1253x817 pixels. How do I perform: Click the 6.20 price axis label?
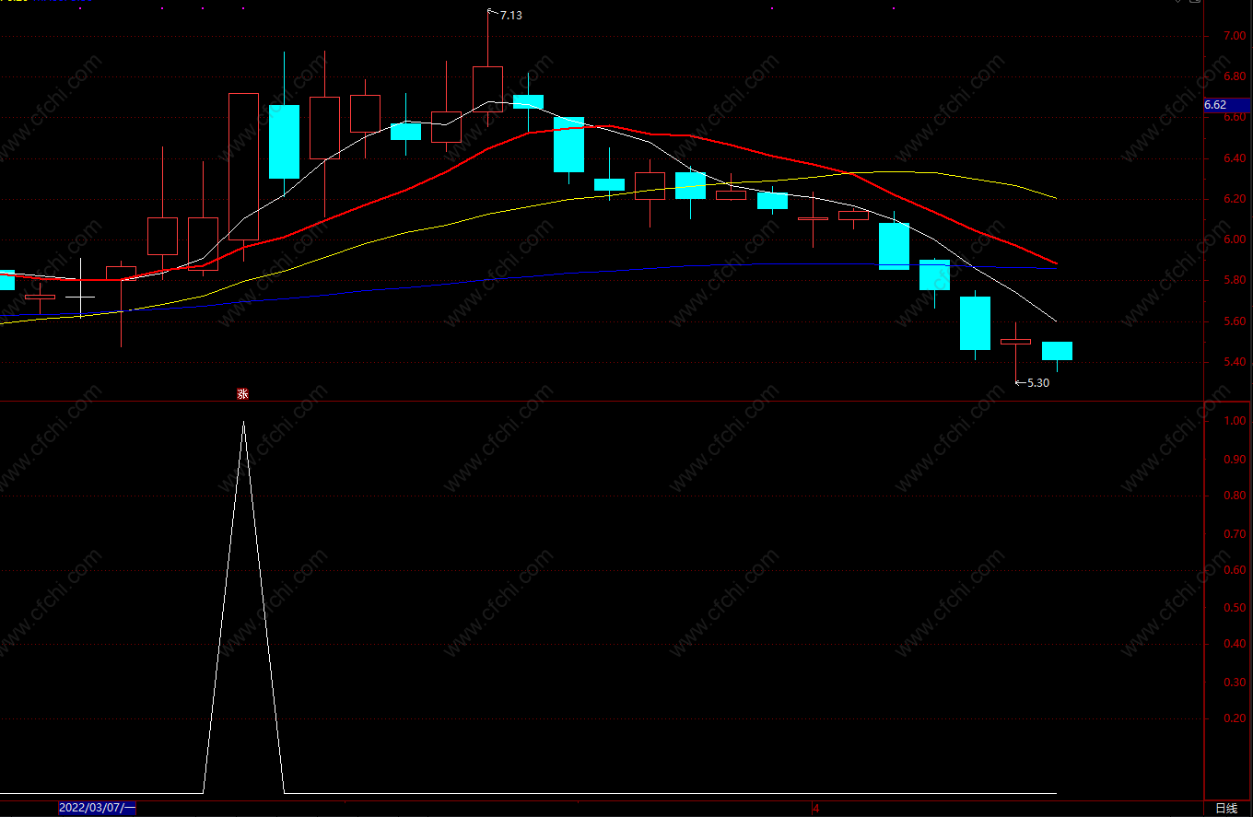pos(1235,199)
